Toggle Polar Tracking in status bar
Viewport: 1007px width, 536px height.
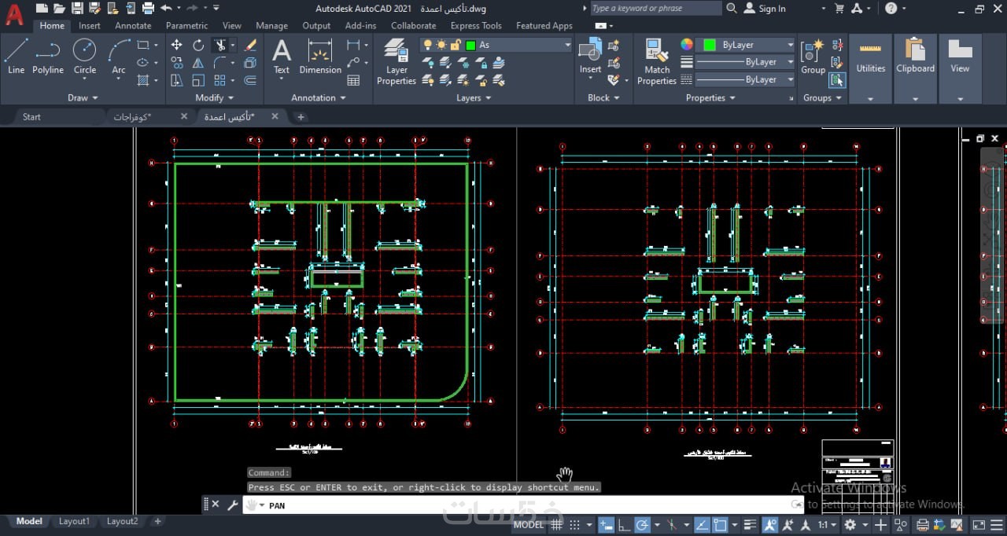tap(642, 525)
